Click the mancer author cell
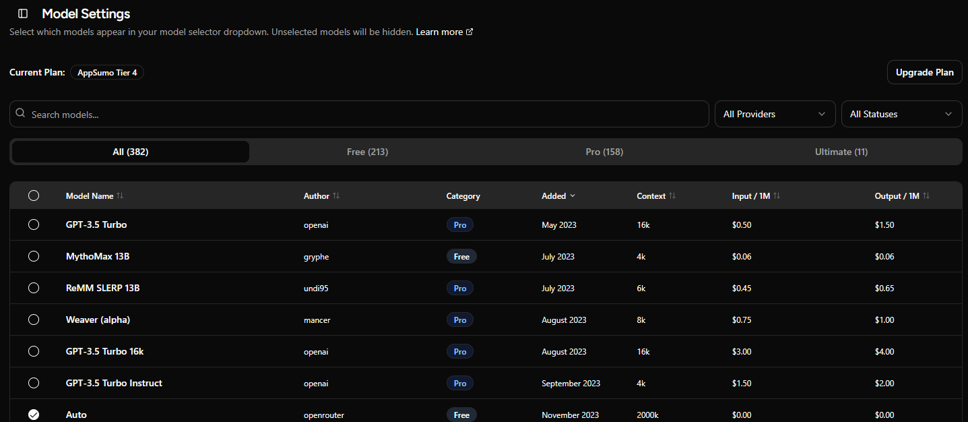The width and height of the screenshot is (968, 422). 317,320
